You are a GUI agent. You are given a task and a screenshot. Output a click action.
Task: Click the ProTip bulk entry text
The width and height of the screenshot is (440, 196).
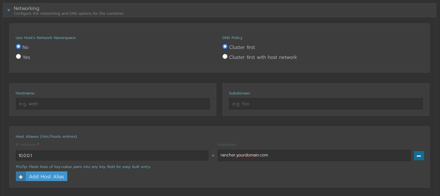coord(84,167)
